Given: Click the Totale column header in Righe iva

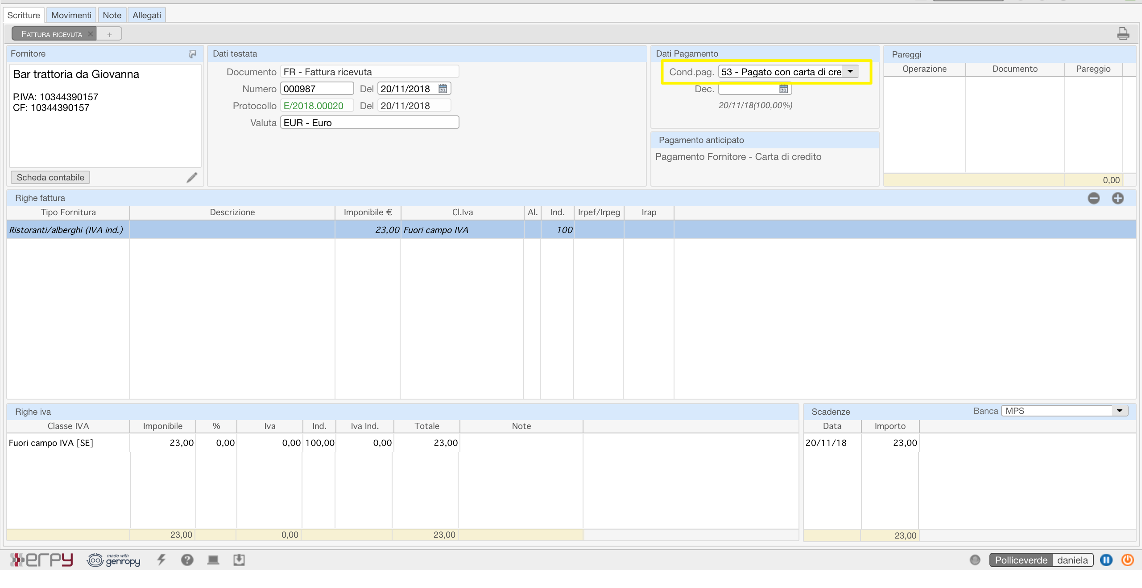Looking at the screenshot, I should [x=426, y=426].
